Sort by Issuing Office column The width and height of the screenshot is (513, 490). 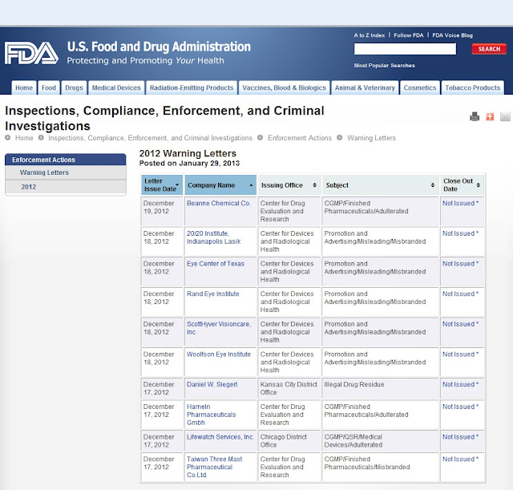point(289,185)
